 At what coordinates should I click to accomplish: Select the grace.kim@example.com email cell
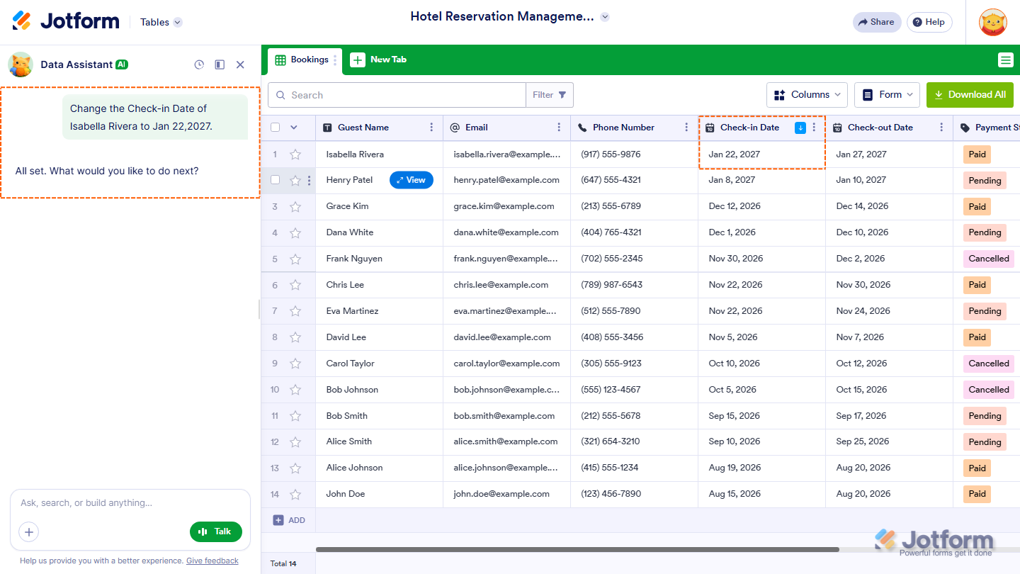506,206
